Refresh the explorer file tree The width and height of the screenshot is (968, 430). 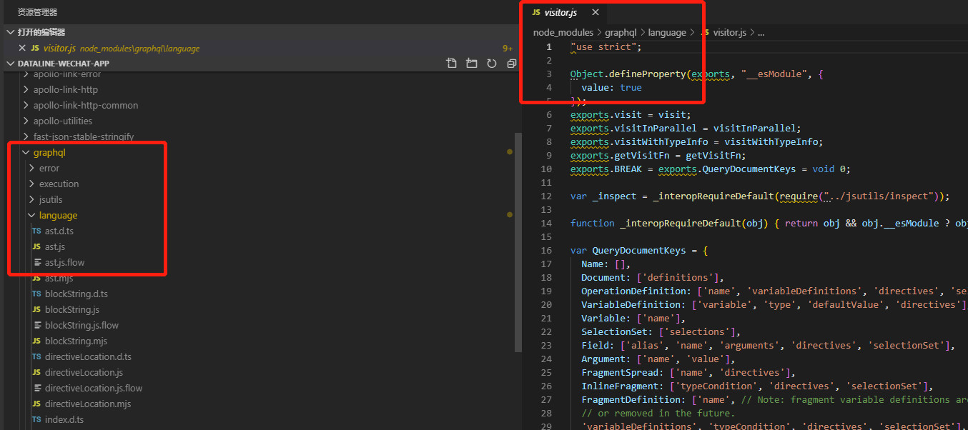pyautogui.click(x=491, y=64)
